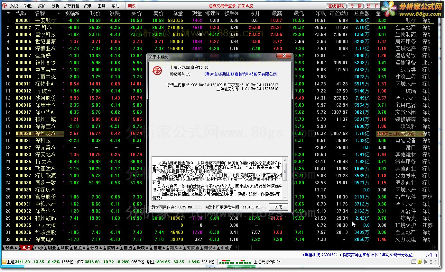Open the 扩展行情 menu
Screen dimensions: 445x272
pos(71,6)
